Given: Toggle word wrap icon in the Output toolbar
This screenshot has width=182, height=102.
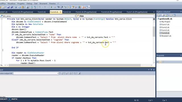Looking at the screenshot, I should (79, 73).
